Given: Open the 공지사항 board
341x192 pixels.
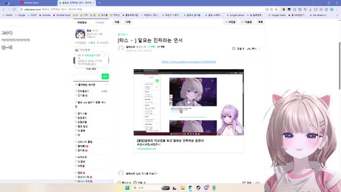Looking at the screenshot, I should point(82,114).
